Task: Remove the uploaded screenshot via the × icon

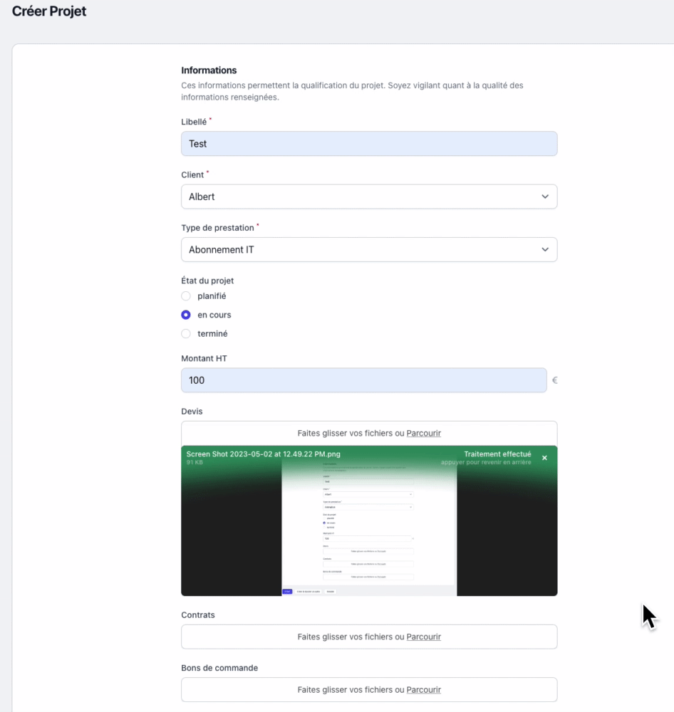Action: coord(545,458)
